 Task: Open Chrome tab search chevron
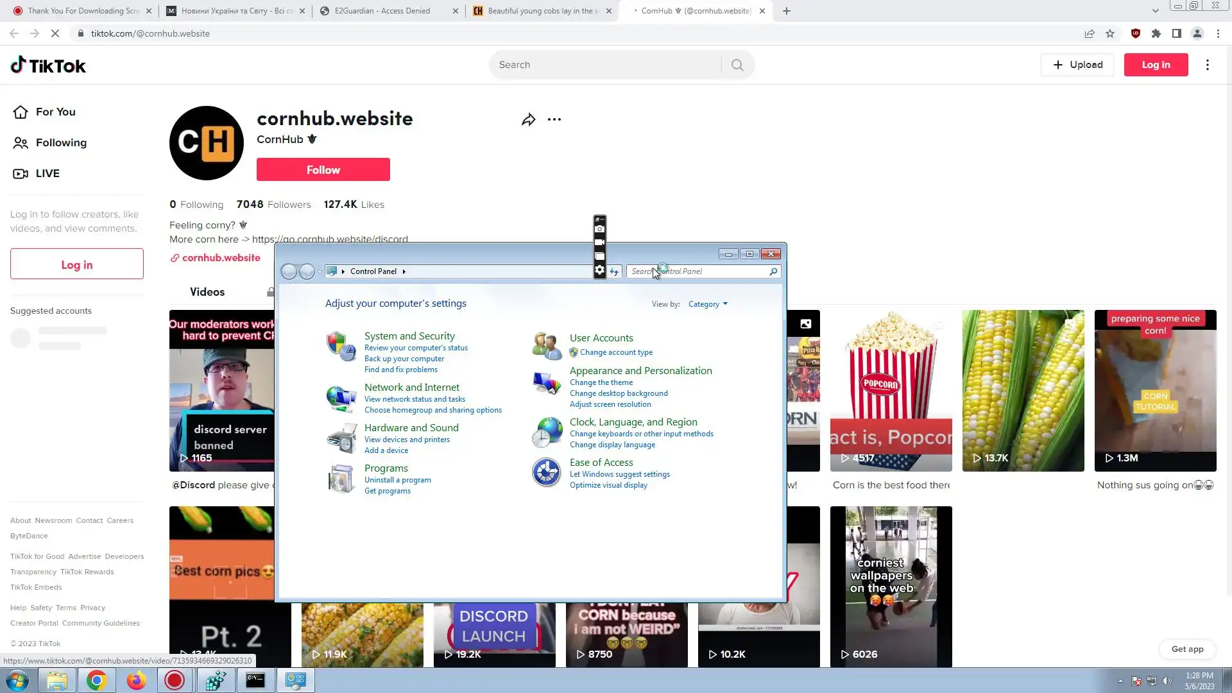[x=1155, y=11]
